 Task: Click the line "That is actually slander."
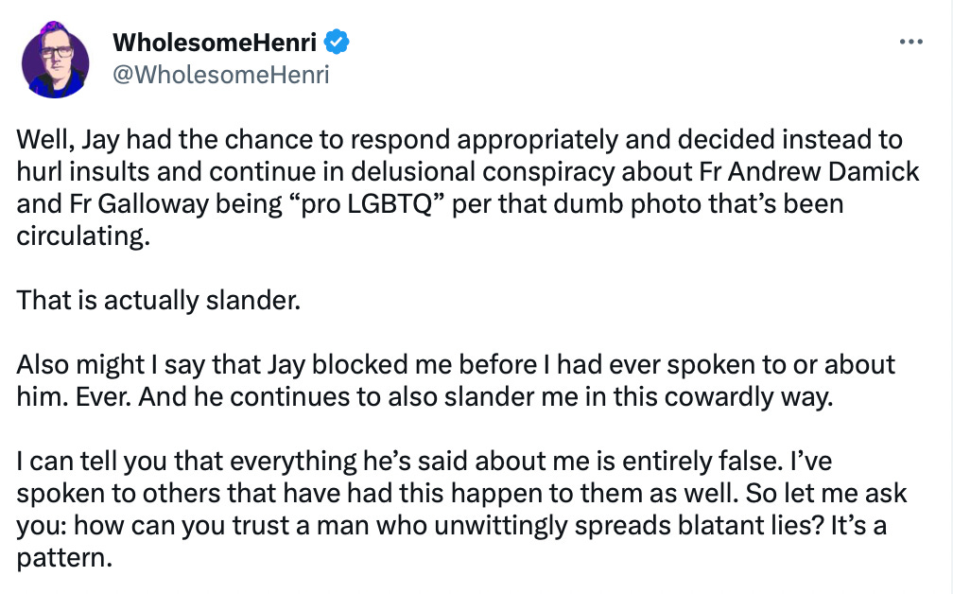click(x=159, y=301)
